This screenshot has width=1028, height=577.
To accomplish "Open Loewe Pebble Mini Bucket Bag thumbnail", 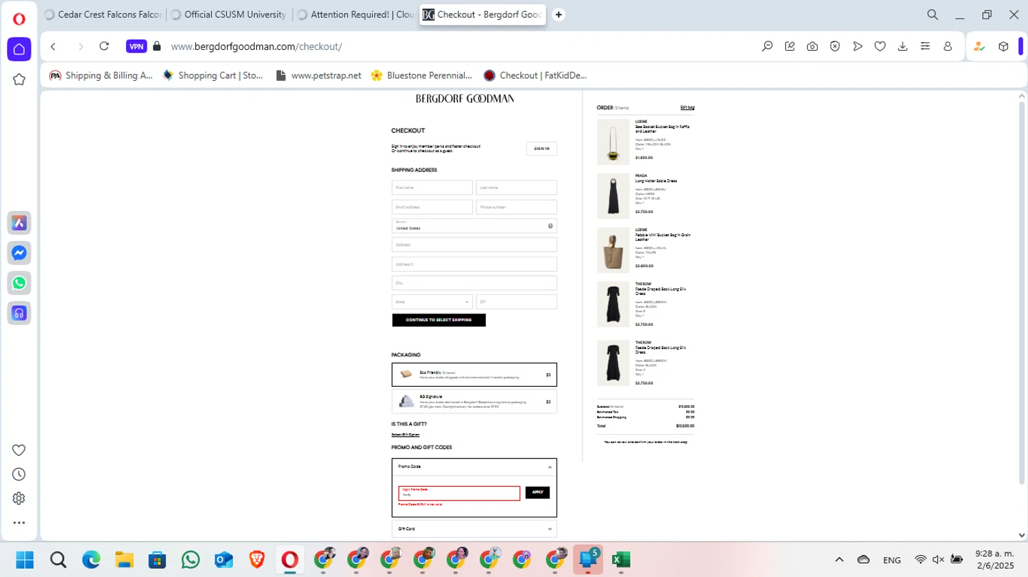I will (x=613, y=251).
